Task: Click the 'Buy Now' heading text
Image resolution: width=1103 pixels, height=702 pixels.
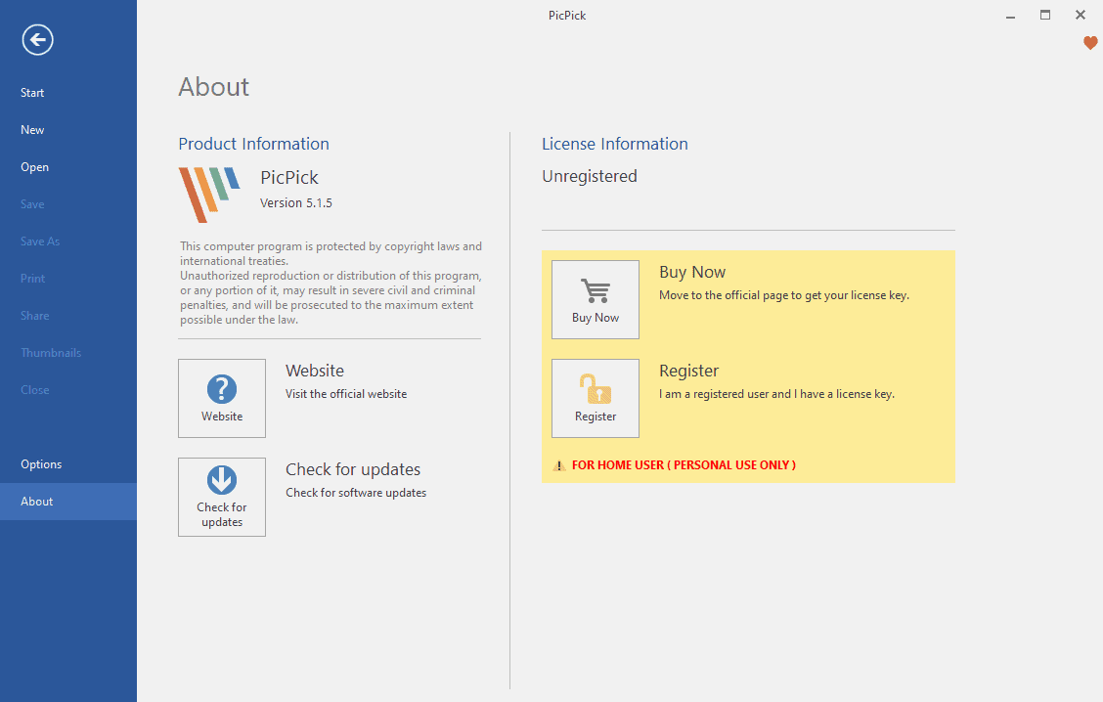Action: [x=692, y=272]
